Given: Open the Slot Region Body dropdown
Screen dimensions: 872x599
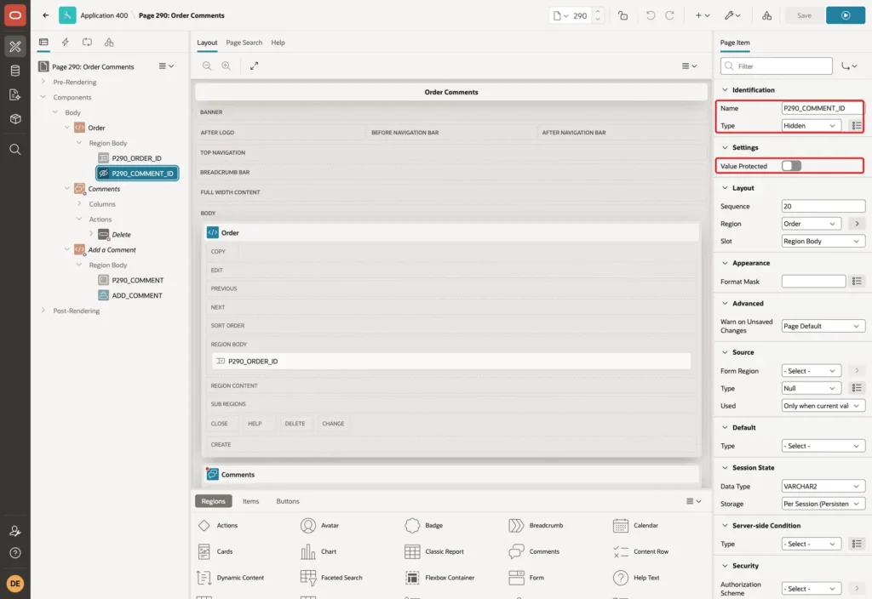Looking at the screenshot, I should pos(823,241).
